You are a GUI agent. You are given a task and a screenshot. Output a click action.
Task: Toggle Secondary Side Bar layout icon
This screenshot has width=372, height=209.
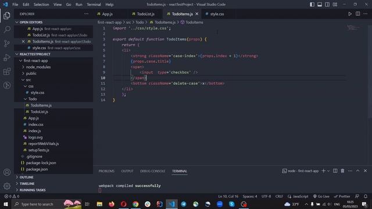coord(327,5)
